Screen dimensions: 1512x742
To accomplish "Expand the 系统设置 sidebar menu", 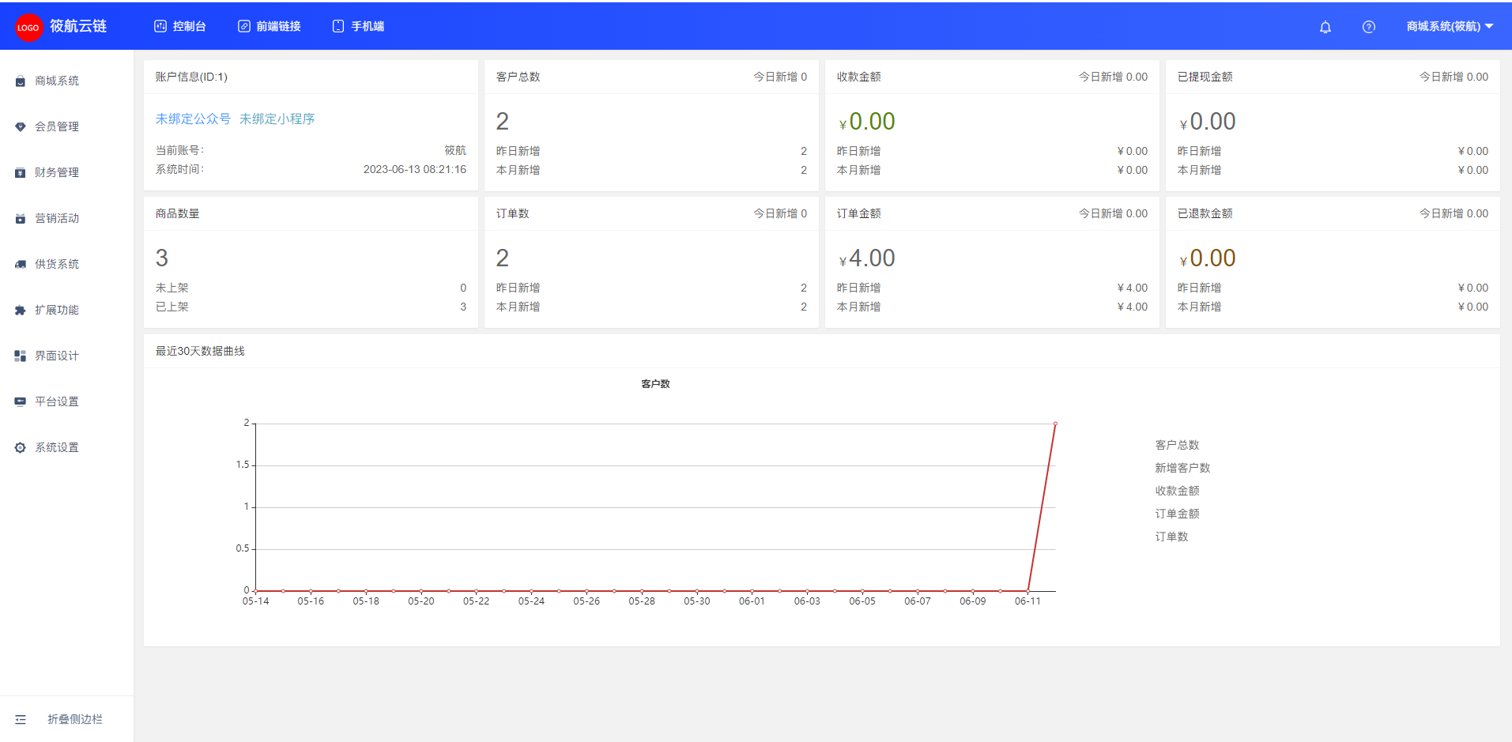I will tap(56, 447).
